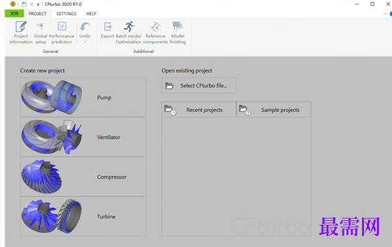Click the Sample projects folder icon
The image size is (392, 247).
coord(245,110)
